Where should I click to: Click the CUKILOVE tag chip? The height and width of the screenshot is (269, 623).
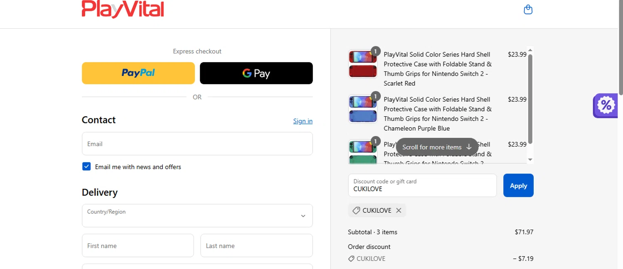(x=377, y=210)
